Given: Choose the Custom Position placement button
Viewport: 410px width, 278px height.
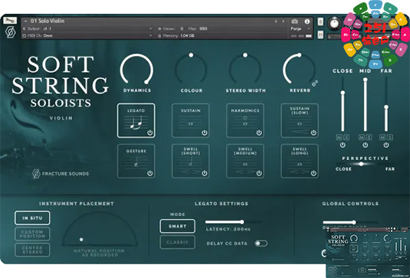Looking at the screenshot, I should pos(32,234).
